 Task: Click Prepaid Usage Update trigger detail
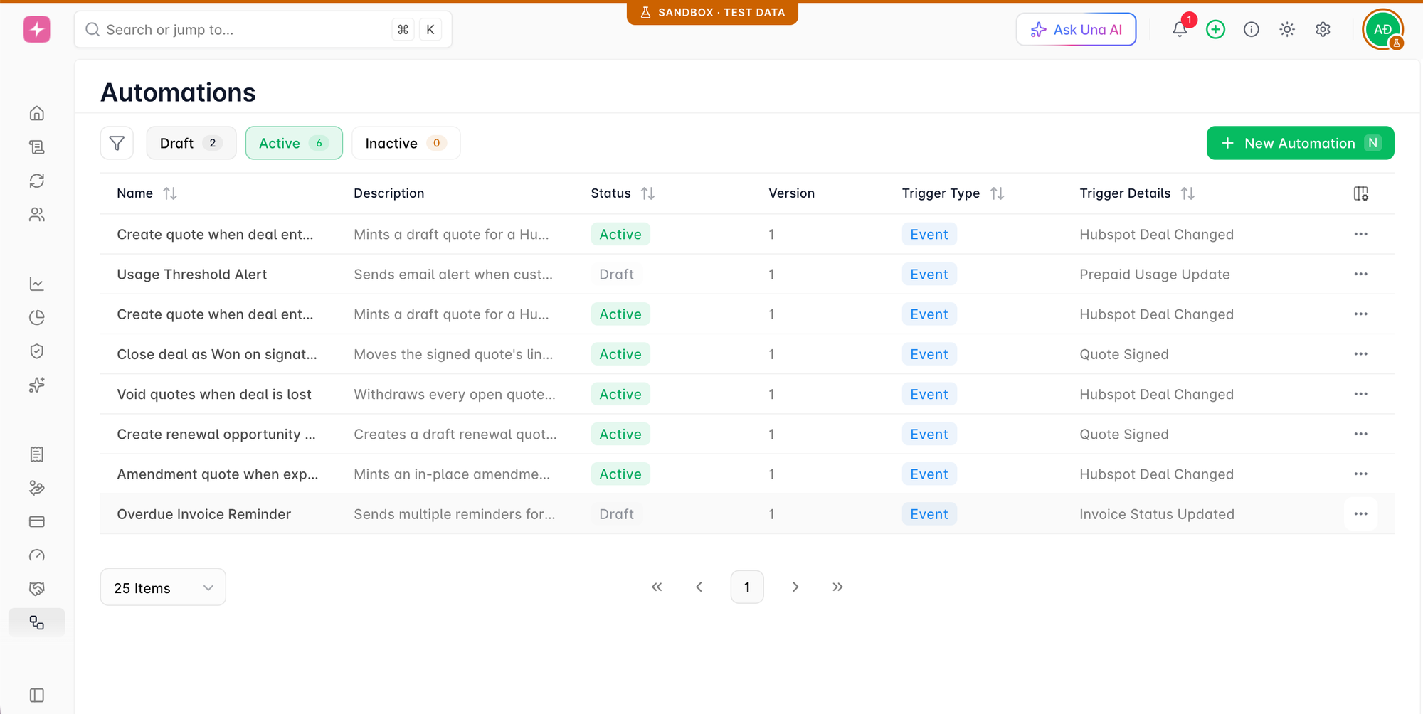pyautogui.click(x=1155, y=275)
